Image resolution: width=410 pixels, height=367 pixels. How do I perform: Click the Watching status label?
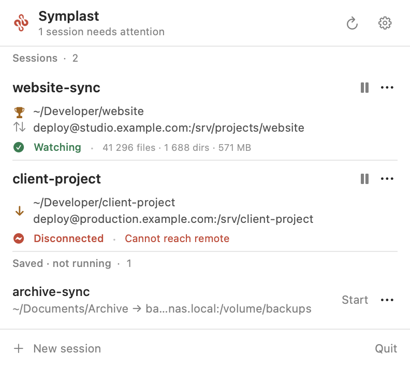coord(57,147)
